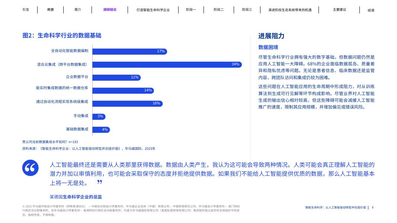Open the 阶段一 section
This screenshot has height=223, width=397.
(191, 10)
